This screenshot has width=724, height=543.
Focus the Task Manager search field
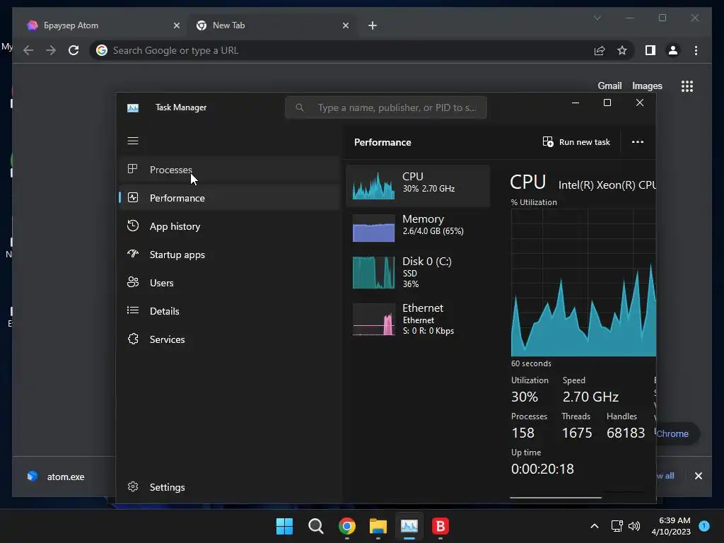coord(386,107)
